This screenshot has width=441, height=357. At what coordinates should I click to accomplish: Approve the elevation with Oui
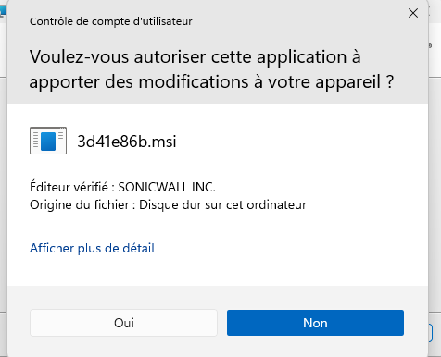pos(123,323)
